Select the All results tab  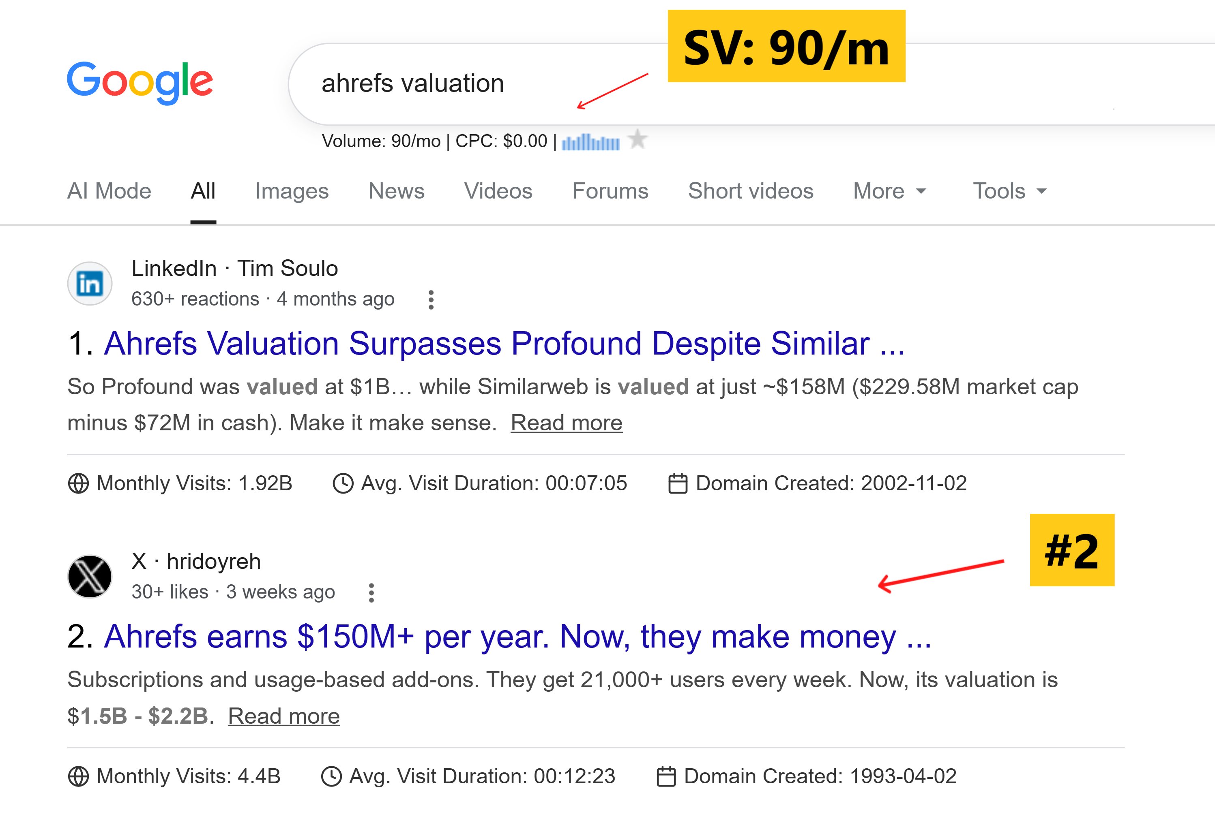coord(203,191)
